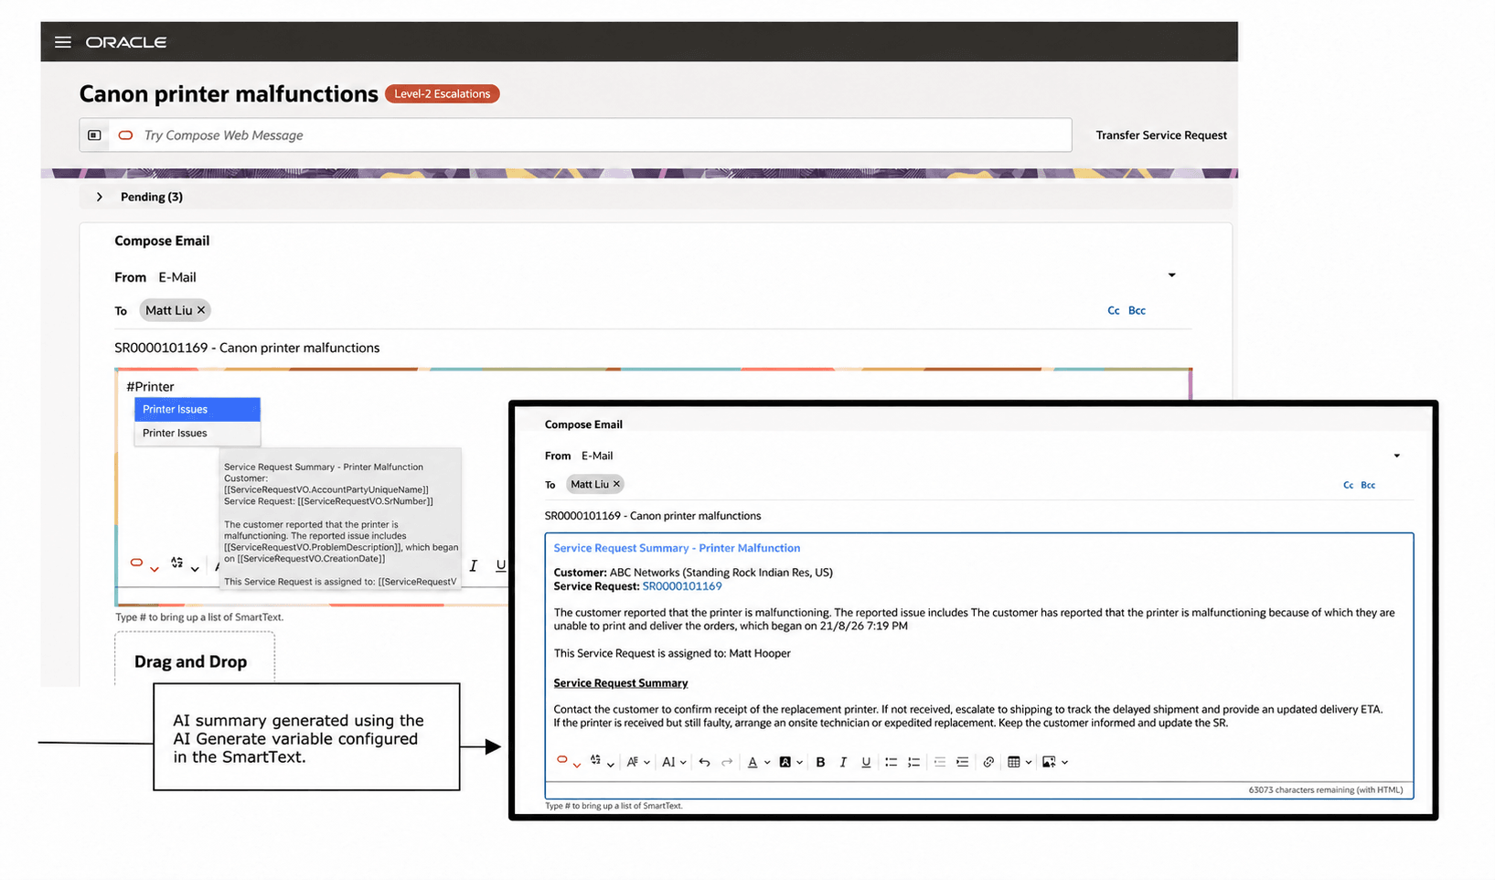Click translate icon in foreground toolbar
This screenshot has height=880, width=1495.
coord(596,760)
